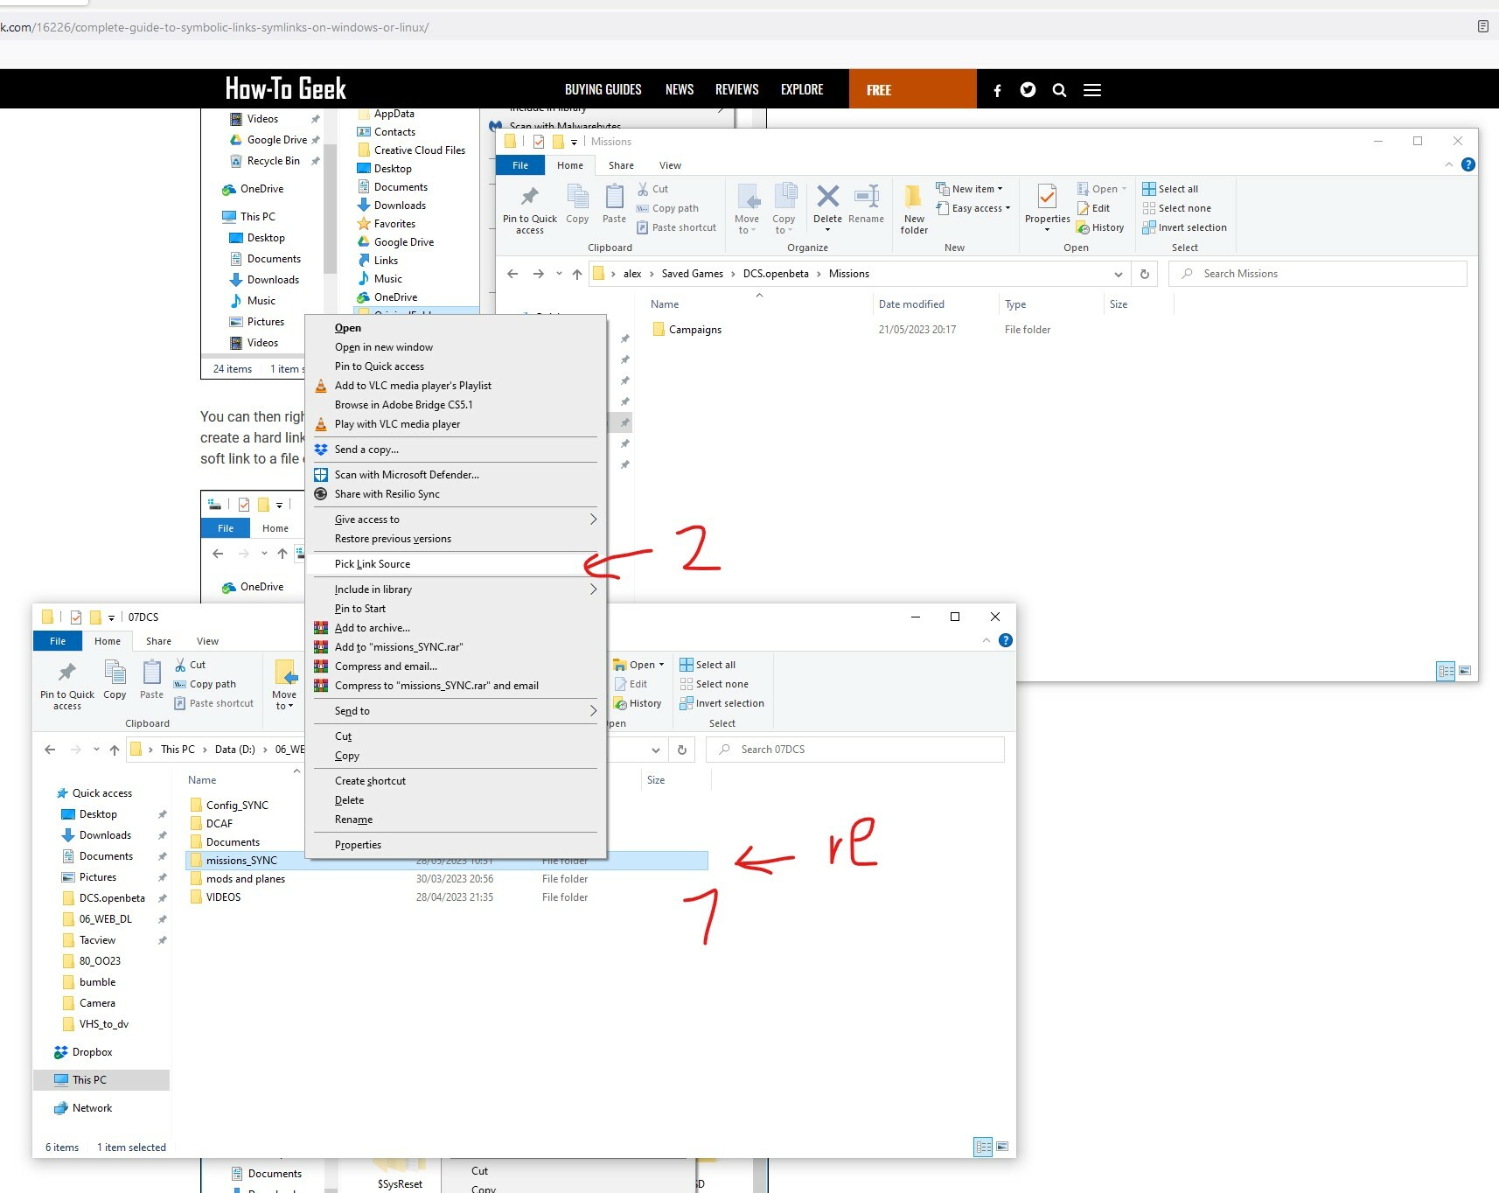Switch 07DCS window to large icons view
The width and height of the screenshot is (1499, 1193).
pos(1002,1147)
